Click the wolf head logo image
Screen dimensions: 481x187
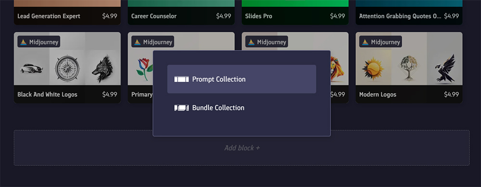tap(103, 69)
